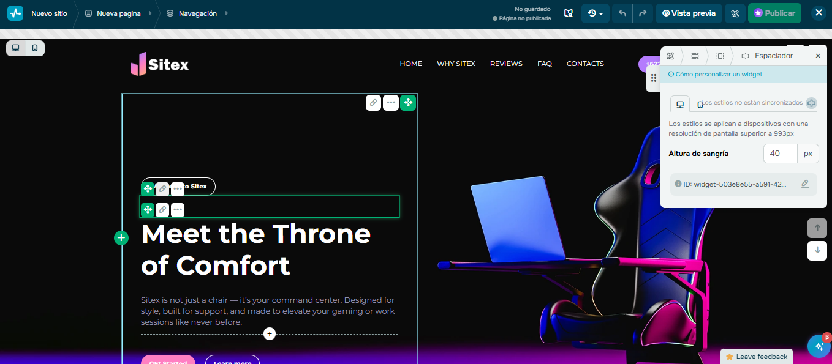Open the WHY SITEX nav link
The image size is (832, 364).
456,64
